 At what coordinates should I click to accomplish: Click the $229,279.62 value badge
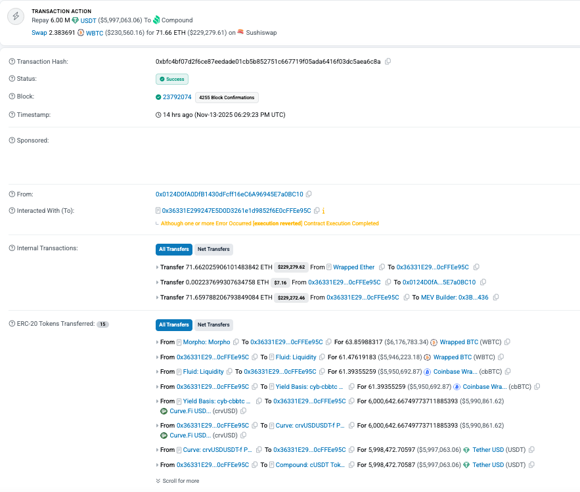tap(291, 267)
